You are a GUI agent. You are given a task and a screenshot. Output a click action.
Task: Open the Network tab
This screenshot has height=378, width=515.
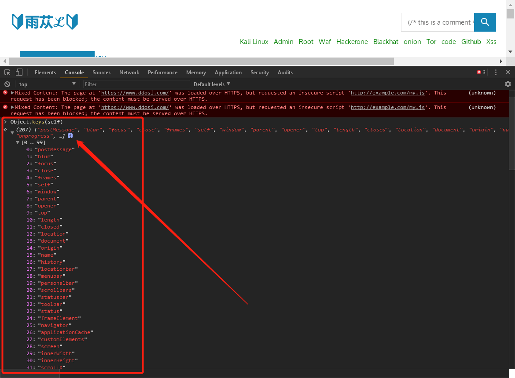(x=129, y=73)
